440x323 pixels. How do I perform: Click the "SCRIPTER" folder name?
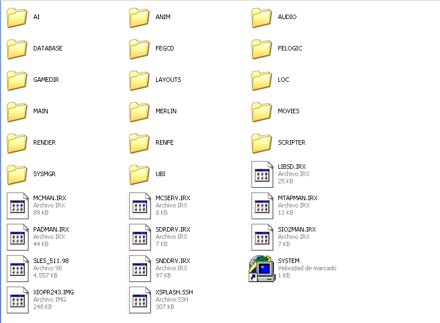click(291, 142)
